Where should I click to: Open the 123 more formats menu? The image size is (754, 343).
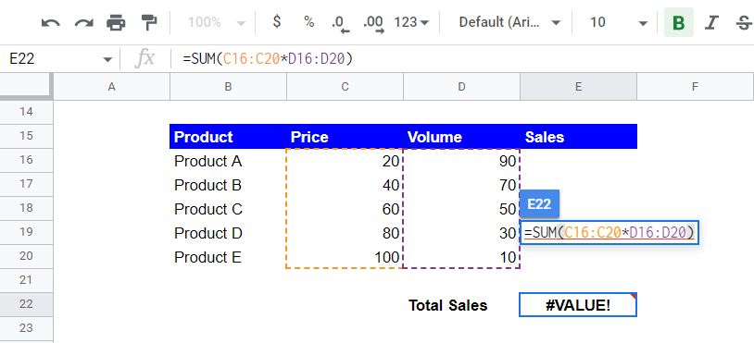(411, 22)
